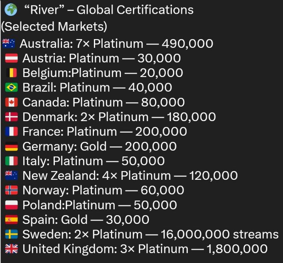Click the France flag icon
The height and width of the screenshot is (263, 283).
tap(12, 132)
